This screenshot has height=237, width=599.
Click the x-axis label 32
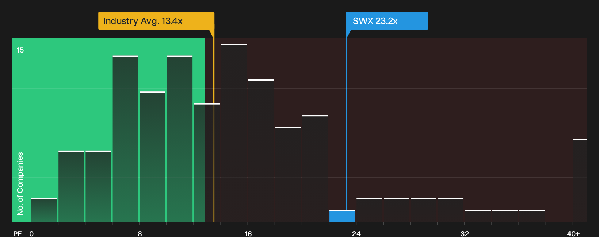(x=465, y=233)
